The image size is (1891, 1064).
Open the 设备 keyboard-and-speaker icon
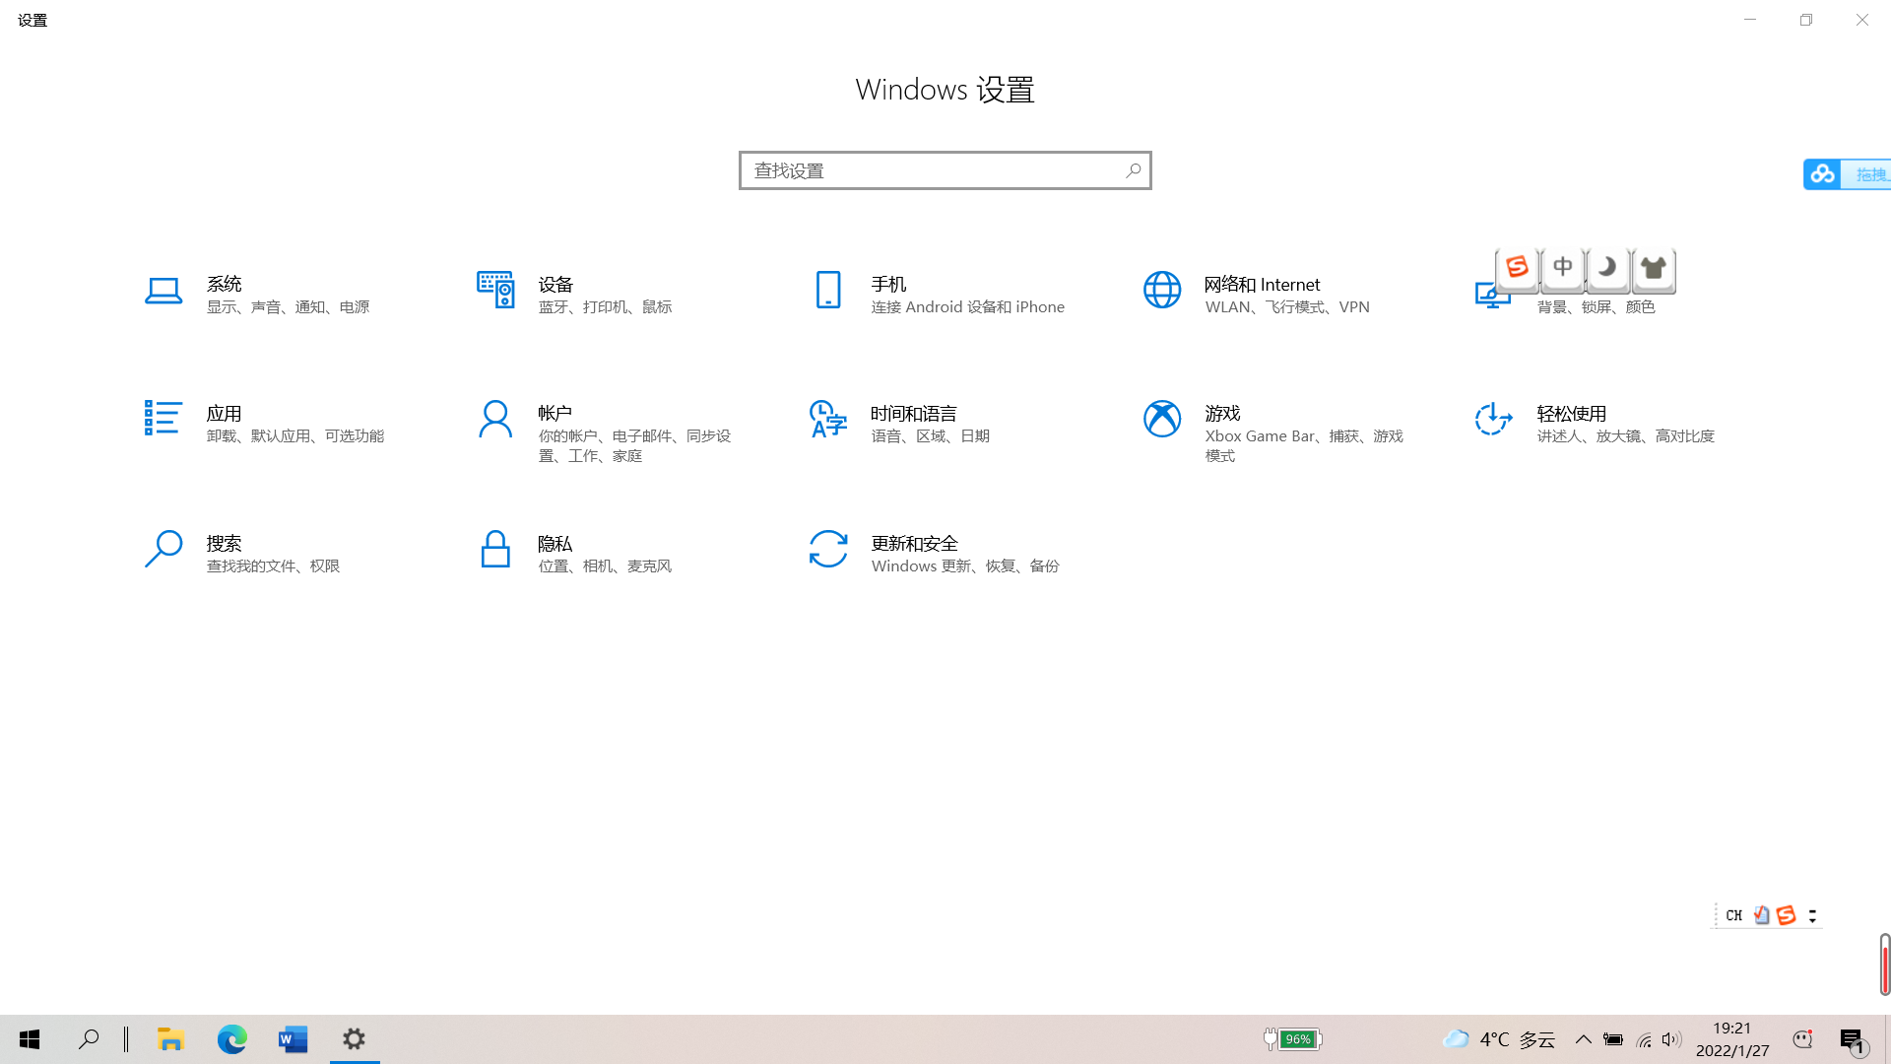click(495, 290)
